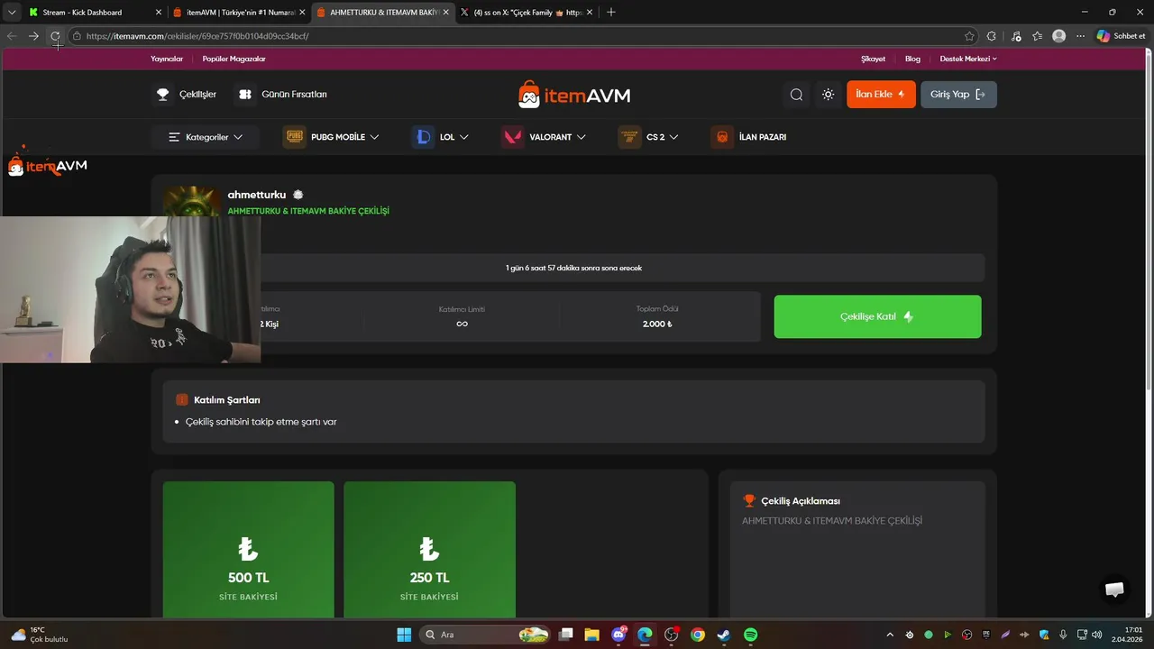Screen dimensions: 1154x649
Task: Switch to itemAVM Türkiye'nin #1 tab
Action: pyautogui.click(x=239, y=13)
